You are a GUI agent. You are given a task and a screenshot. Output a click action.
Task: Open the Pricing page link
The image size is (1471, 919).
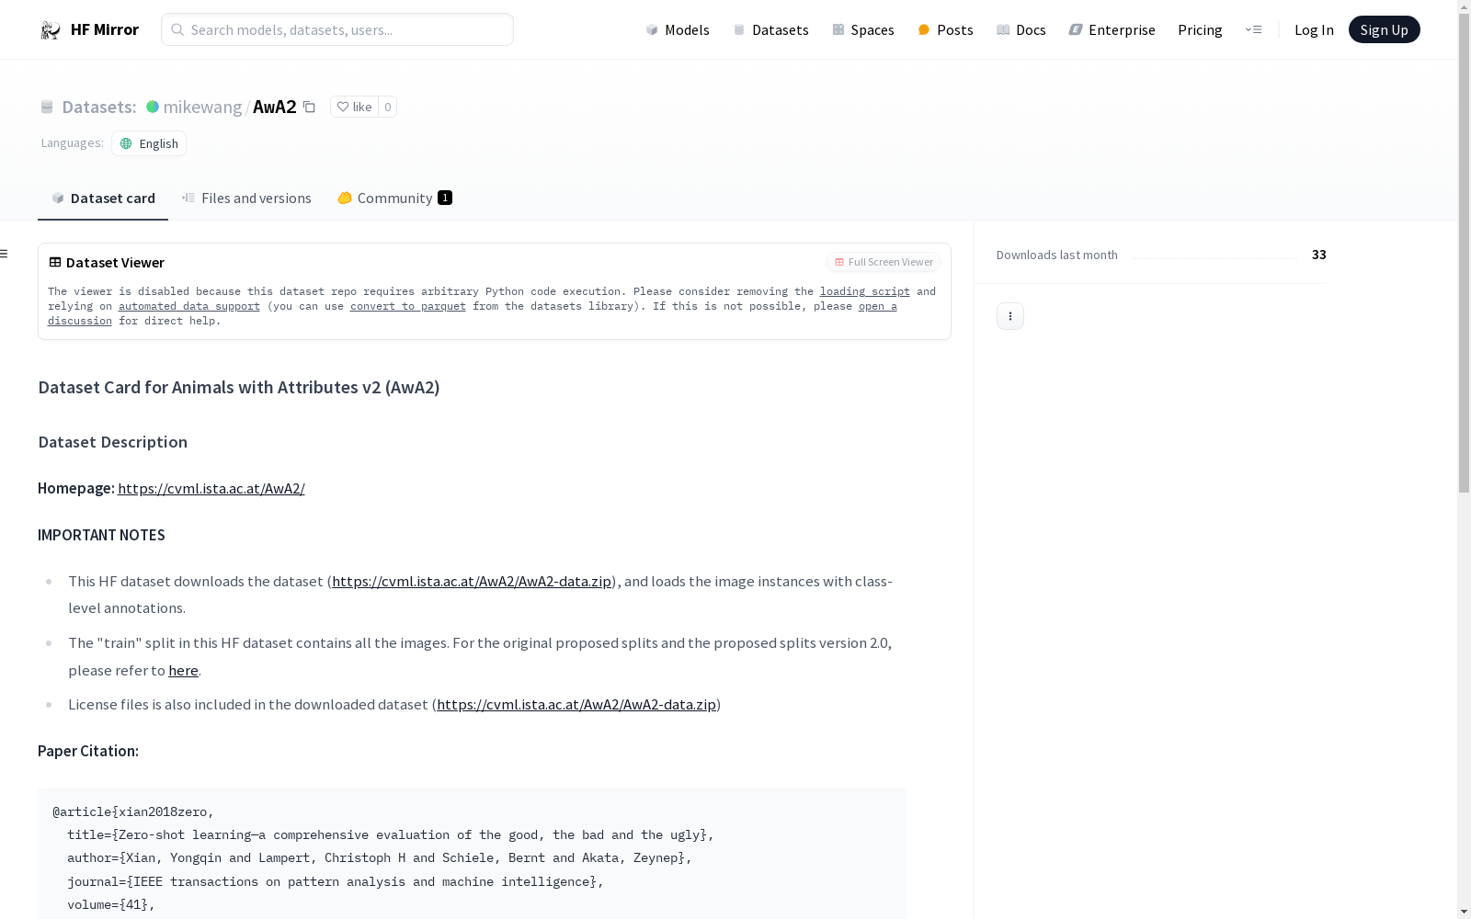(x=1200, y=29)
